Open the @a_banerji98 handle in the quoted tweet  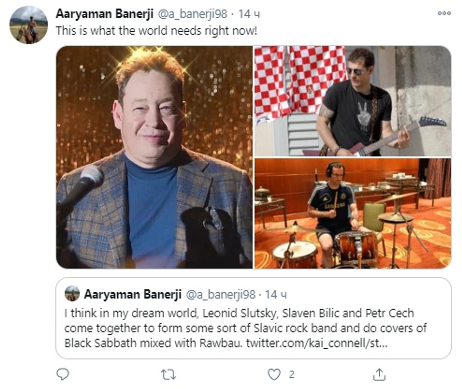pyautogui.click(x=221, y=294)
